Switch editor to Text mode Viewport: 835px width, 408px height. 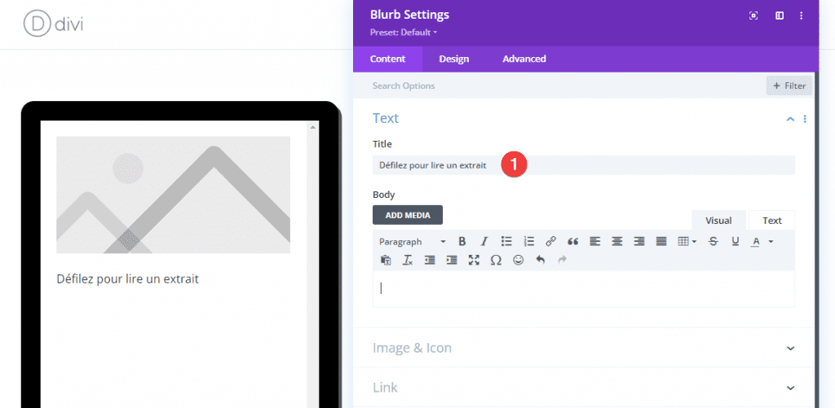coord(771,220)
